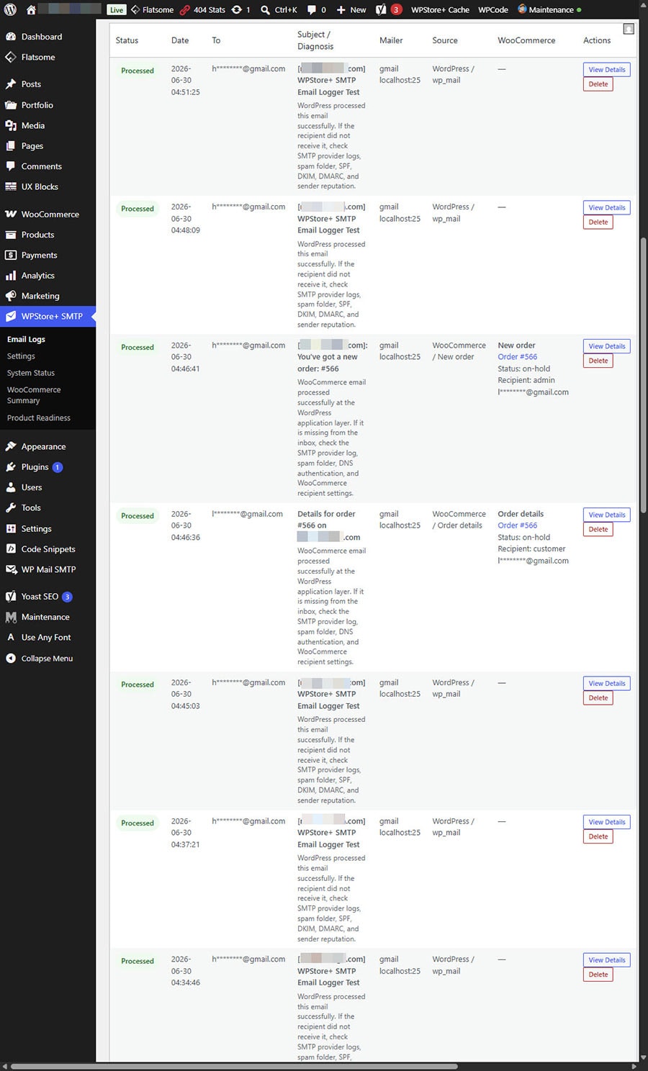Delete the 04:46:41 New order log

[x=598, y=361]
